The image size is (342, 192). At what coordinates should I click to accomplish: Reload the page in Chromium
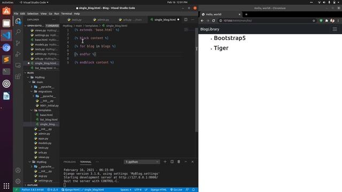pos(214,21)
